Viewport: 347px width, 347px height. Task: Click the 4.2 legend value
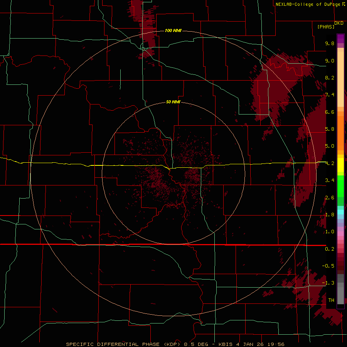point(330,163)
